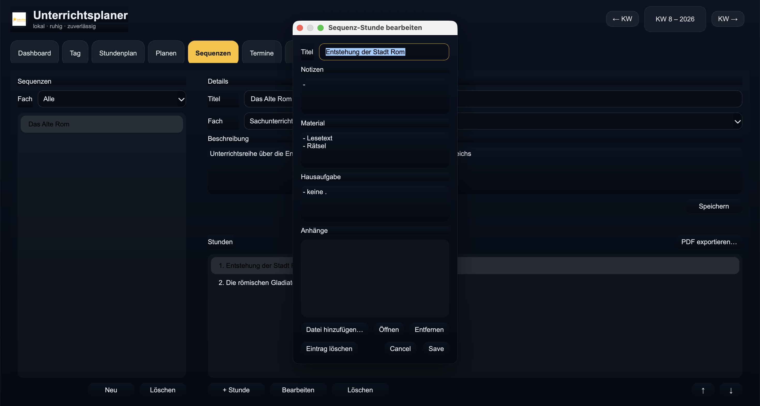The height and width of the screenshot is (406, 760).
Task: Click the green zoom window button
Action: (x=320, y=28)
